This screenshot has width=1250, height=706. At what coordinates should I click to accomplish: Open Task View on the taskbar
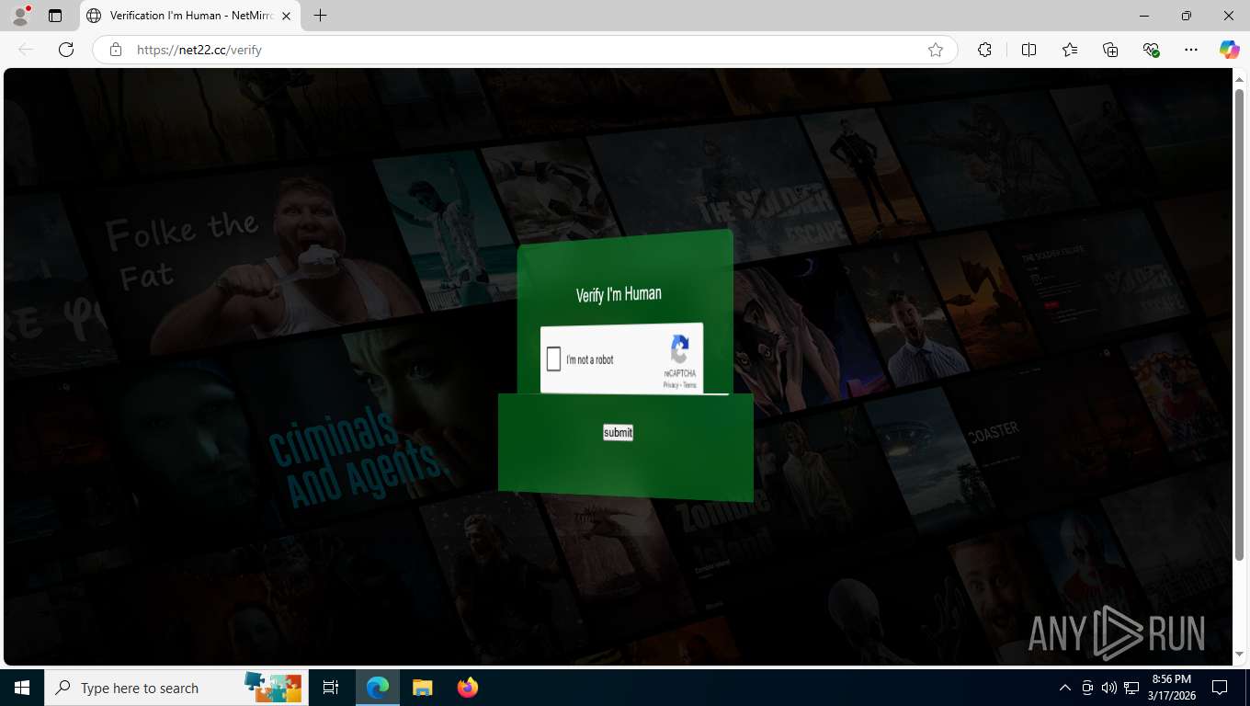tap(331, 688)
